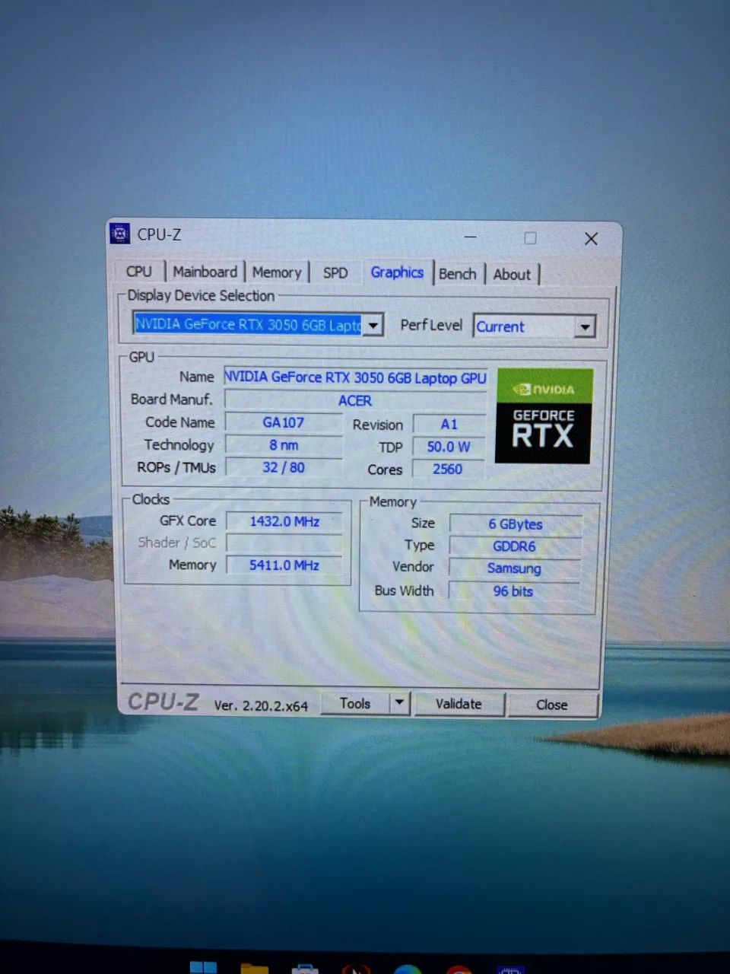The image size is (730, 974).
Task: Click the Close button at bottom
Action: pyautogui.click(x=552, y=705)
